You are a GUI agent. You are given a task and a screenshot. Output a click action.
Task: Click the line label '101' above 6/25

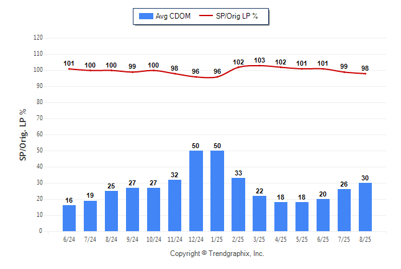[x=323, y=63]
